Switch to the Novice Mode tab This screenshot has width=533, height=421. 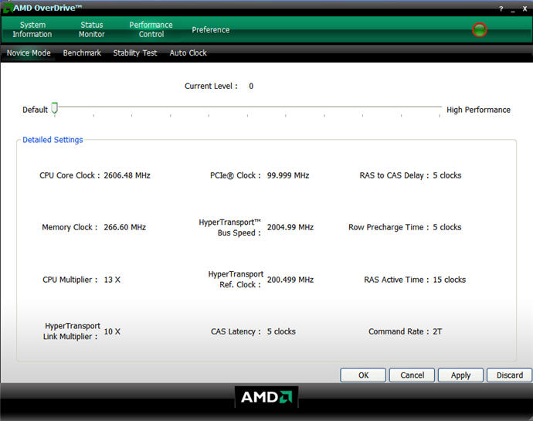[x=29, y=53]
